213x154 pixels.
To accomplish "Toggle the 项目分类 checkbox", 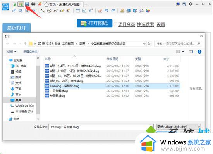I will [115, 24].
